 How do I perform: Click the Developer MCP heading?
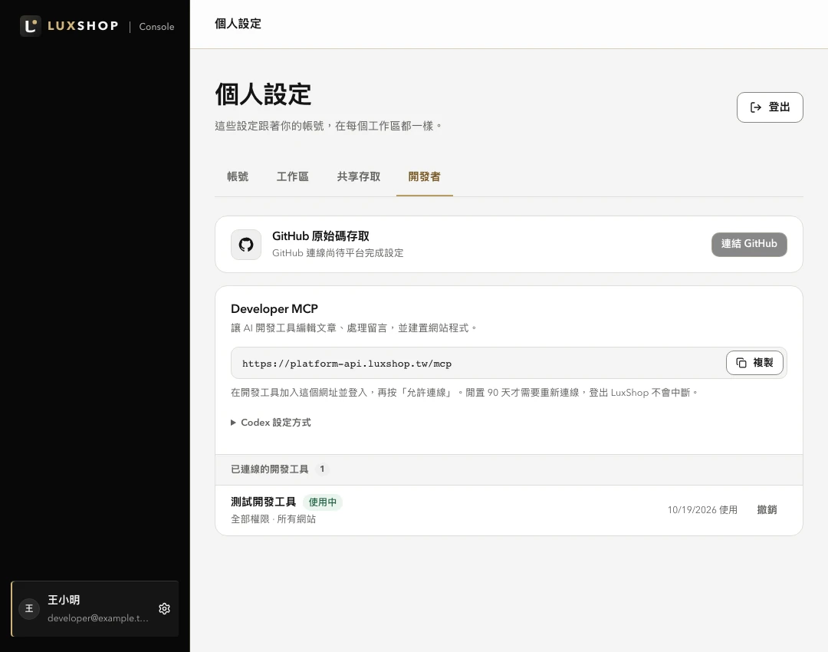click(x=274, y=308)
